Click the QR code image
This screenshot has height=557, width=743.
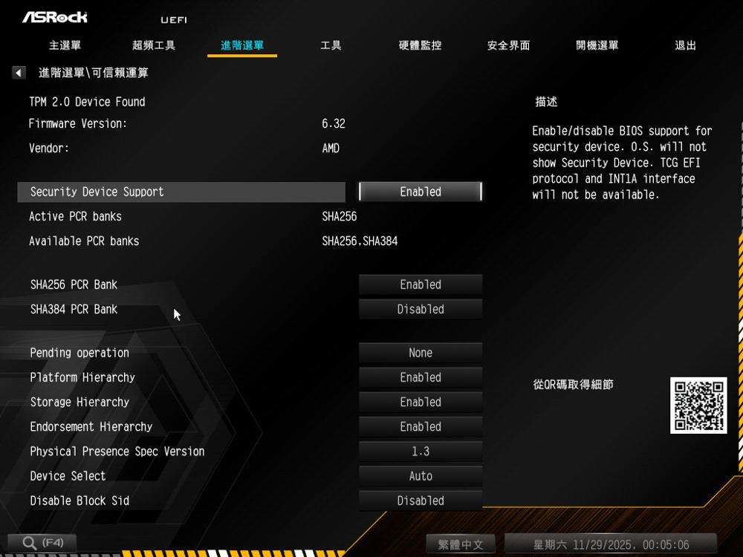point(698,405)
